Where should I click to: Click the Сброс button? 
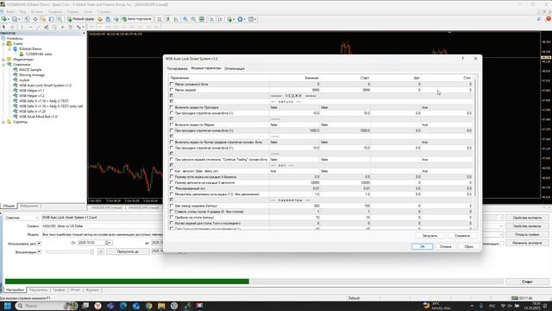(468, 246)
